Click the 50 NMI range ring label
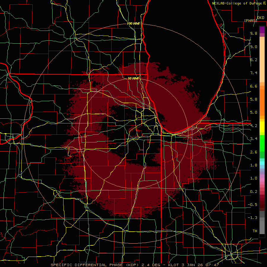Screen dimensions: 267x267 133,78
